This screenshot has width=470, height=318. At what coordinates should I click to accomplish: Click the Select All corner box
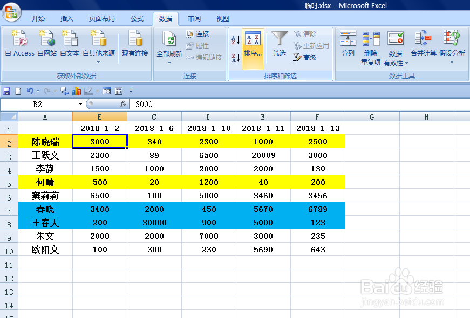(x=9, y=116)
